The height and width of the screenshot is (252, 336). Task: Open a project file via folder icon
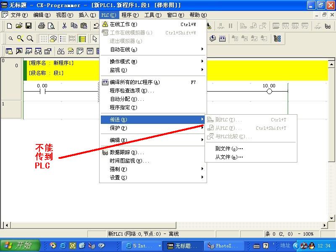point(19,26)
